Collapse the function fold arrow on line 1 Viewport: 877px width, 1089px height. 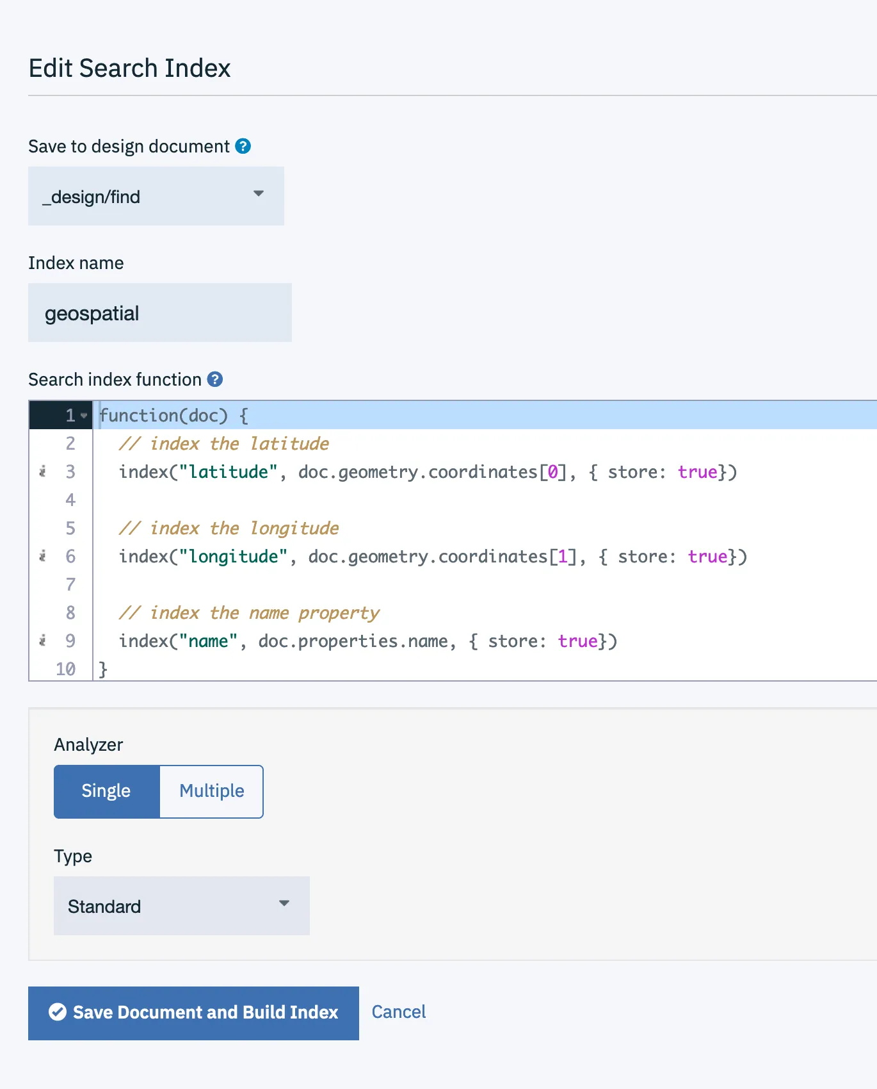pos(84,416)
